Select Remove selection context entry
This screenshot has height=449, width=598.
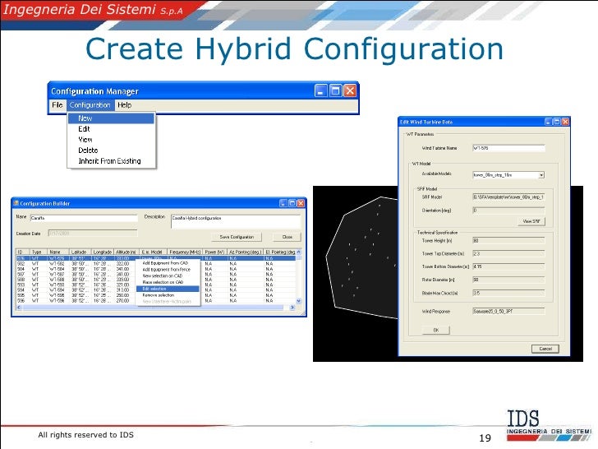point(168,295)
